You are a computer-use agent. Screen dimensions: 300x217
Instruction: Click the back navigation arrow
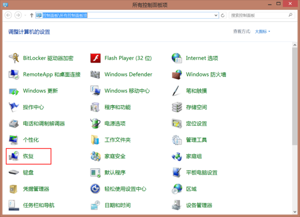[8, 15]
